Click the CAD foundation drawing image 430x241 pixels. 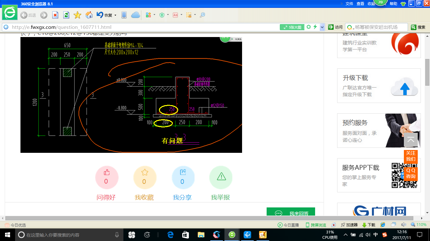(x=131, y=95)
